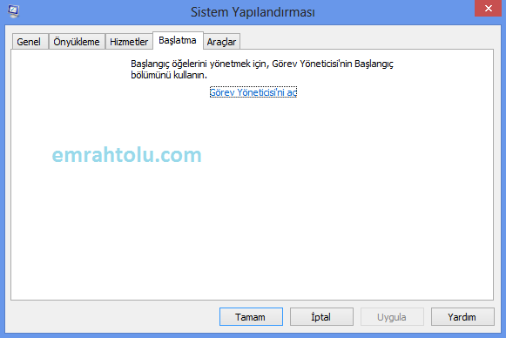Screen dimensions: 506x338
Task: Click the Başlatma tab
Action: click(x=178, y=40)
